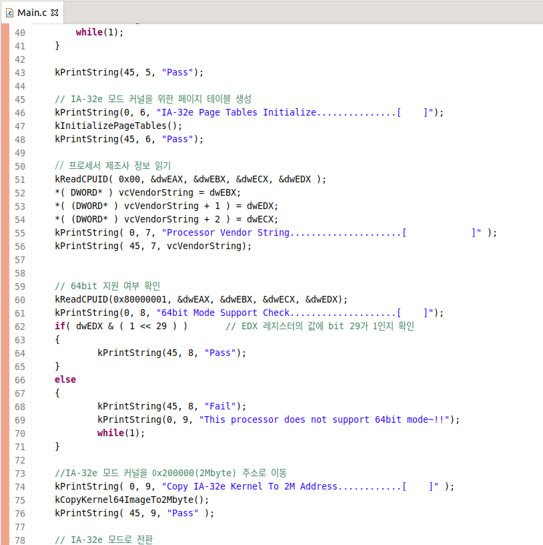Click the "64bit Mode Support Check" string
The width and height of the screenshot is (543, 545).
tap(295, 313)
